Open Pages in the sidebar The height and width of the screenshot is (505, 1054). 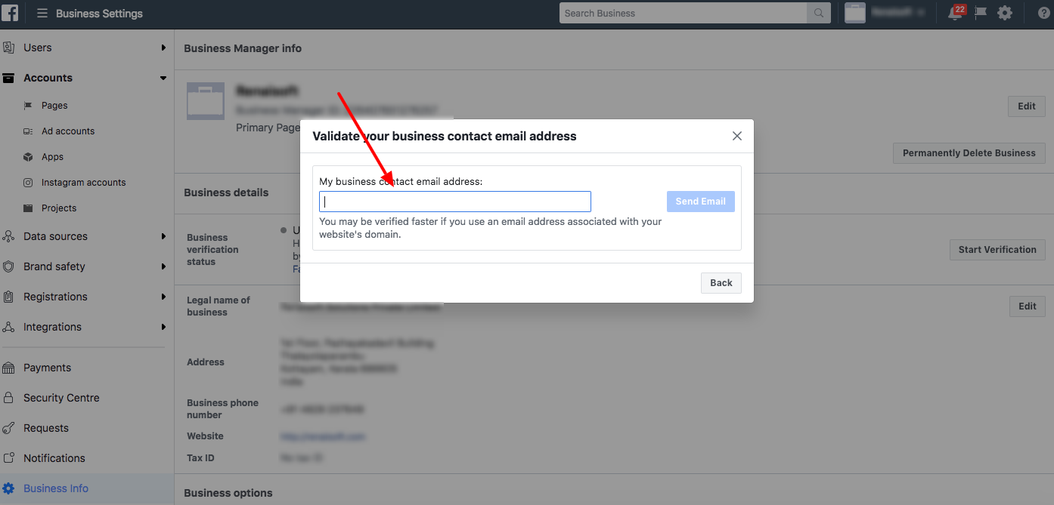coord(54,106)
